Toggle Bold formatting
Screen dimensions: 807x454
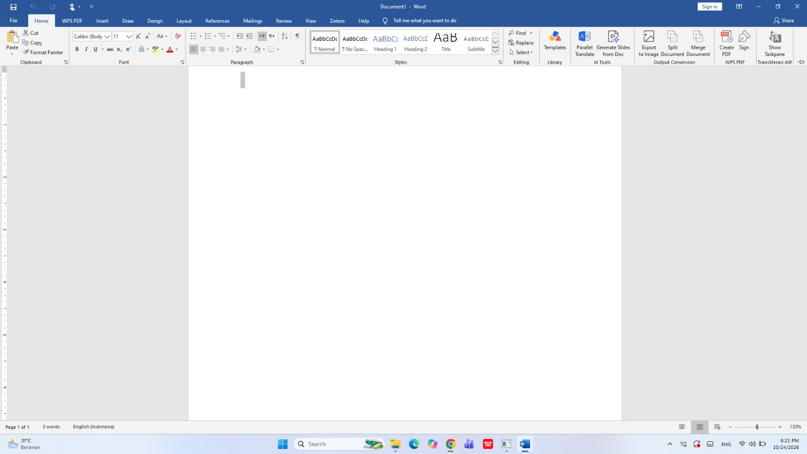[x=77, y=49]
